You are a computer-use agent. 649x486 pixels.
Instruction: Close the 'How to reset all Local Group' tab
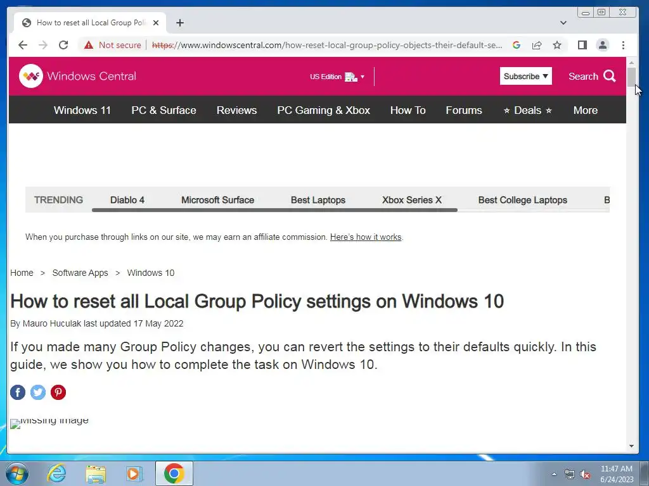(x=156, y=23)
